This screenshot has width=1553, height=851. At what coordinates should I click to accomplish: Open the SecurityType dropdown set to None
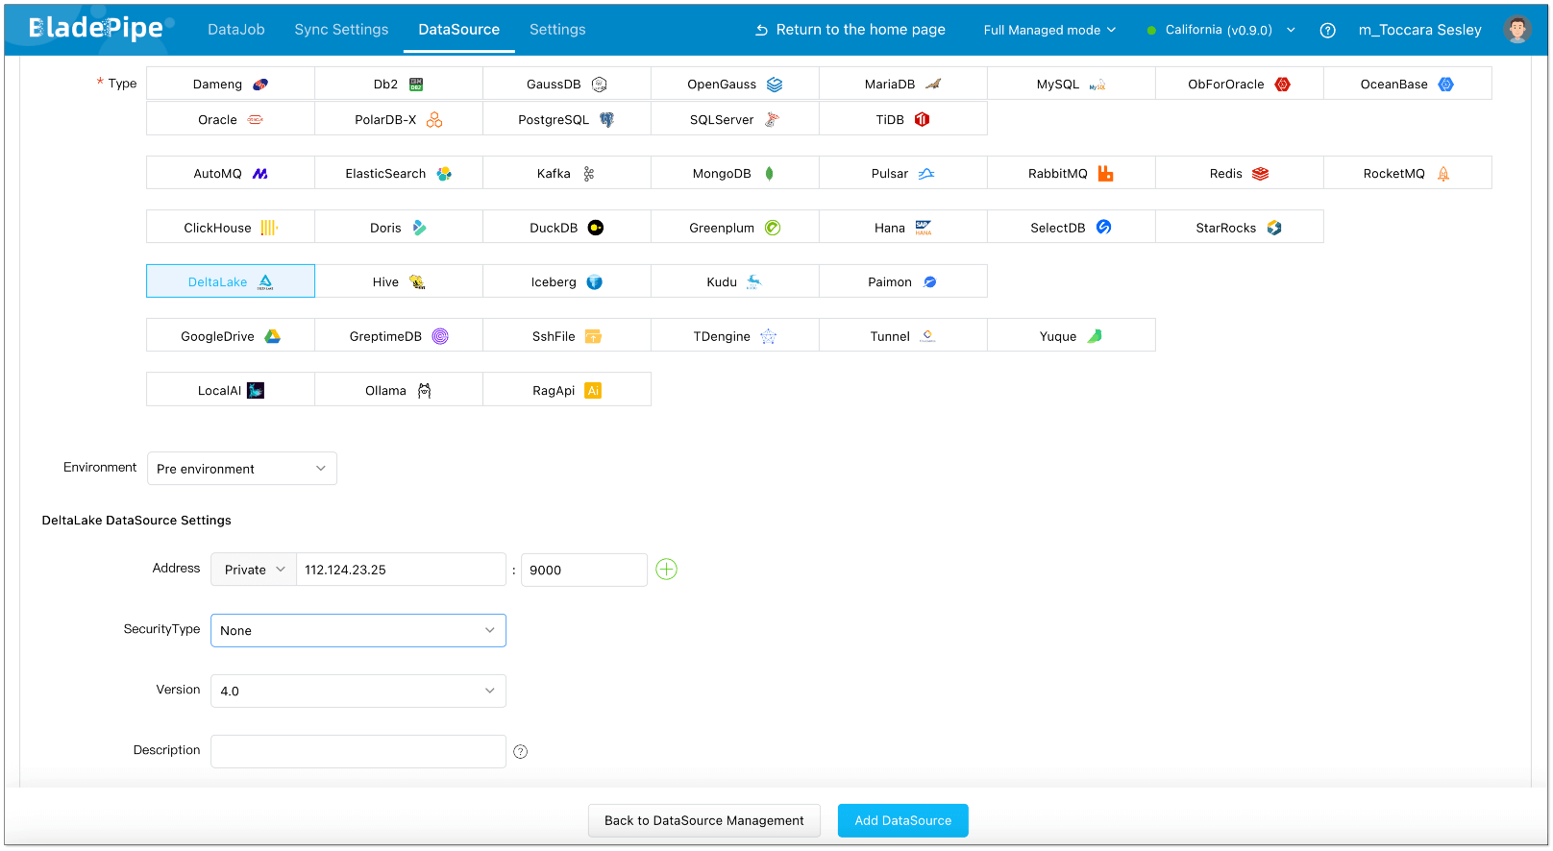[357, 630]
